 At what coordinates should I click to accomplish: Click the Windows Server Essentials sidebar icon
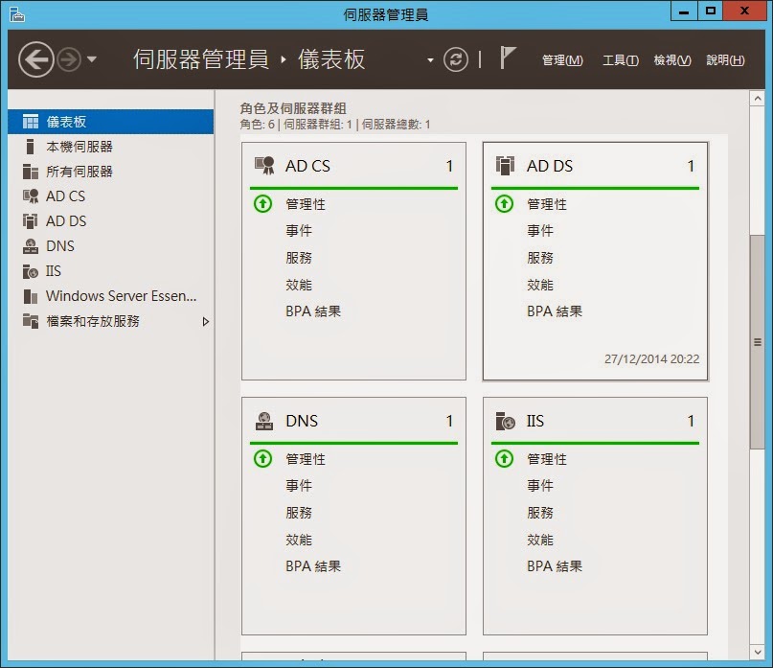point(31,296)
